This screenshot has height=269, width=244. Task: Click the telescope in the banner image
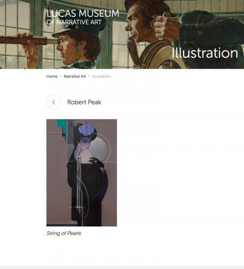[29, 40]
